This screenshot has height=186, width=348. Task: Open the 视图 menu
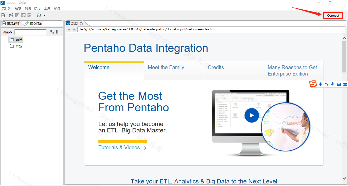pyautogui.click(x=28, y=8)
